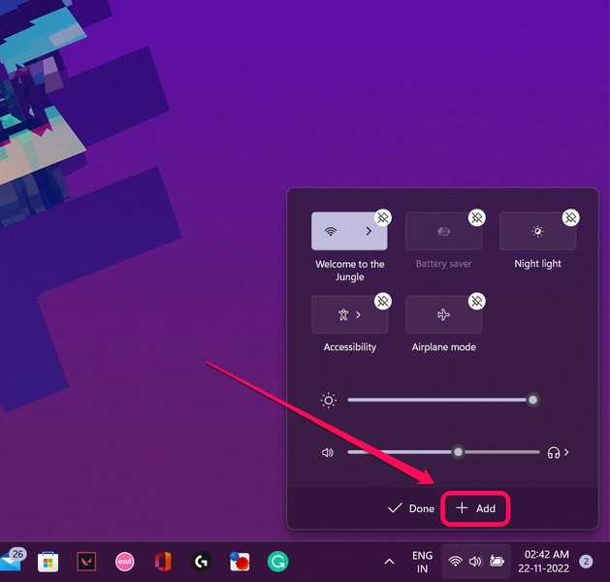The image size is (610, 582).
Task: Open the Mail app with 26 badge
Action: [x=12, y=561]
